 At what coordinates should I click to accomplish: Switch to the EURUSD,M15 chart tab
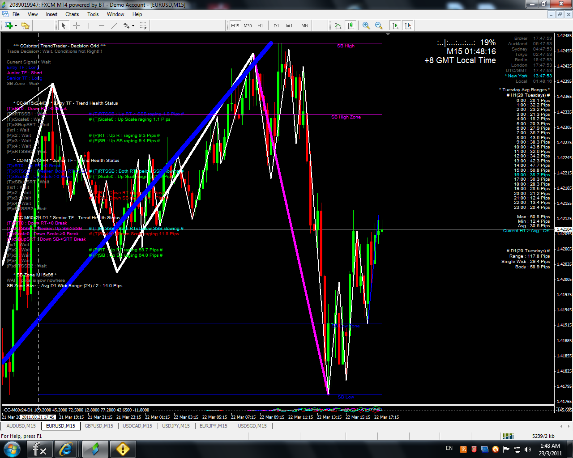60,426
